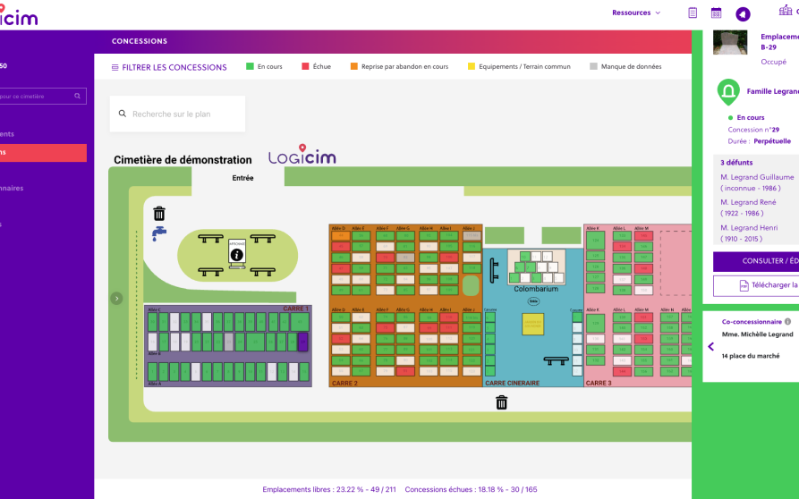The height and width of the screenshot is (499, 799).
Task: Go to previous co-concessionnaire with left chevron
Action: pos(710,347)
